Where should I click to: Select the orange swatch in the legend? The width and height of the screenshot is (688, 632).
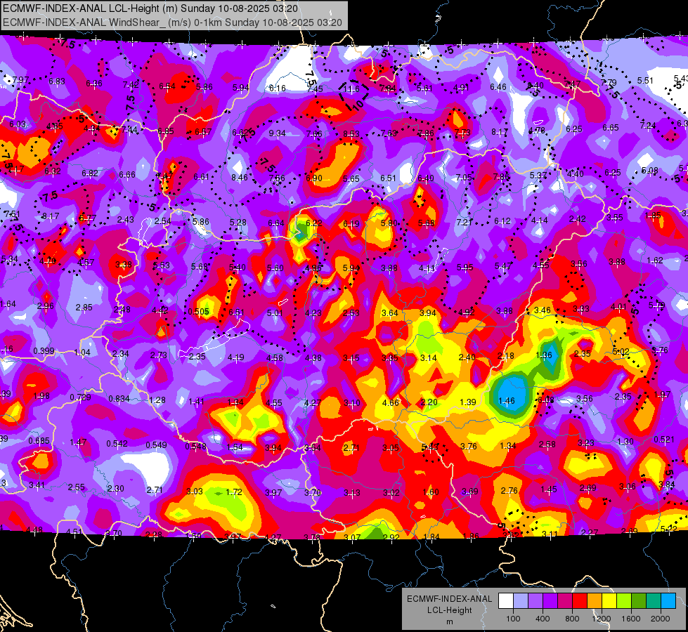click(595, 601)
